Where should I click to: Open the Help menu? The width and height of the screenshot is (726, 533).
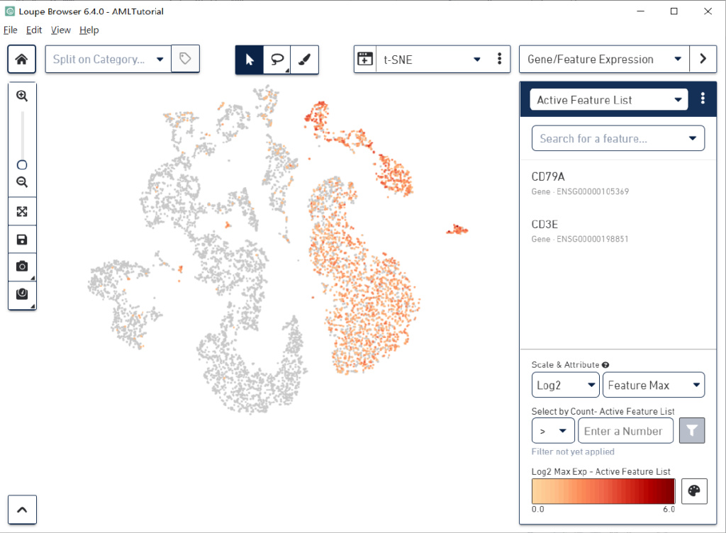click(x=89, y=30)
